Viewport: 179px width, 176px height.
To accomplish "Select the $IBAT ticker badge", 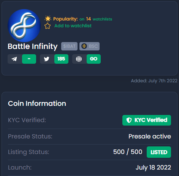I will pos(69,46).
